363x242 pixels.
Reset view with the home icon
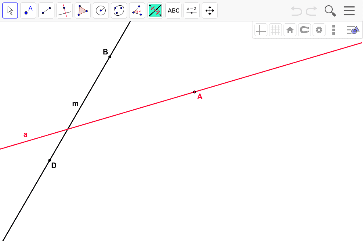(290, 30)
